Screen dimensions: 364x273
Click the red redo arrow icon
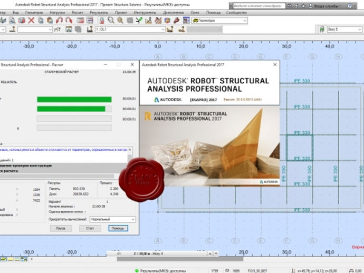(69, 21)
